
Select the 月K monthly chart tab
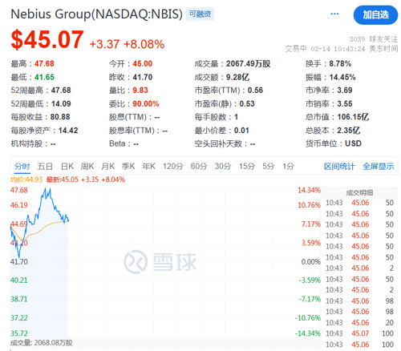click(107, 167)
